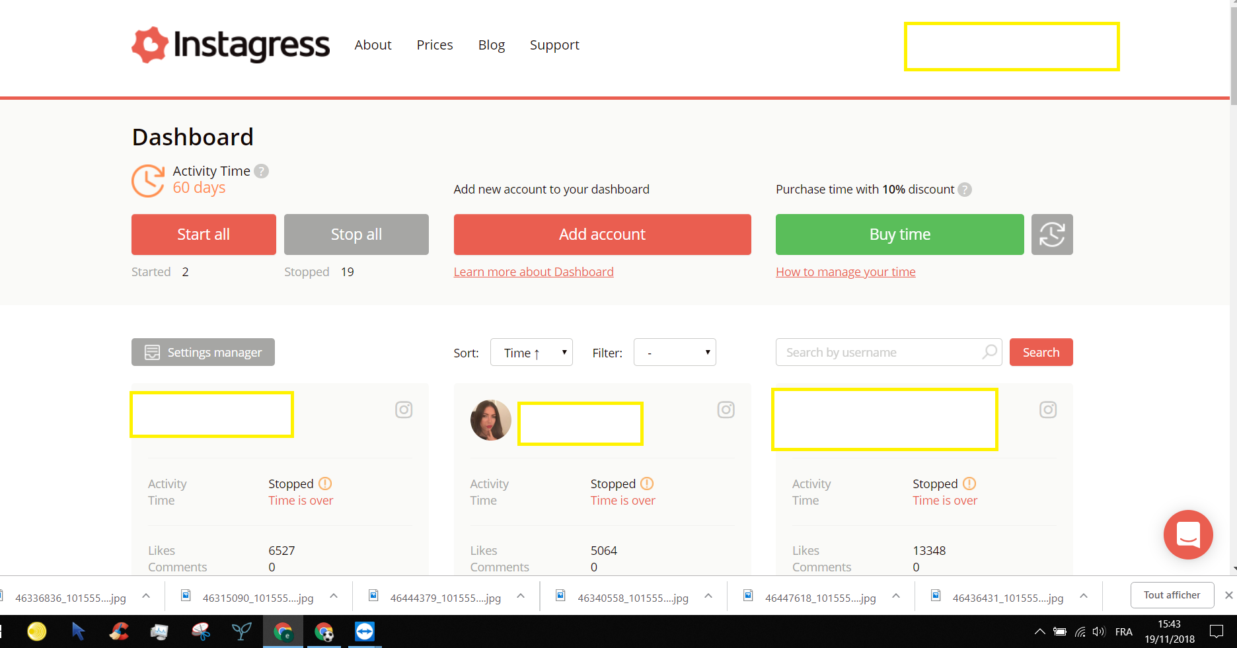
Task: Expand options for download 46436431_101555....jpg
Action: coord(1084,596)
